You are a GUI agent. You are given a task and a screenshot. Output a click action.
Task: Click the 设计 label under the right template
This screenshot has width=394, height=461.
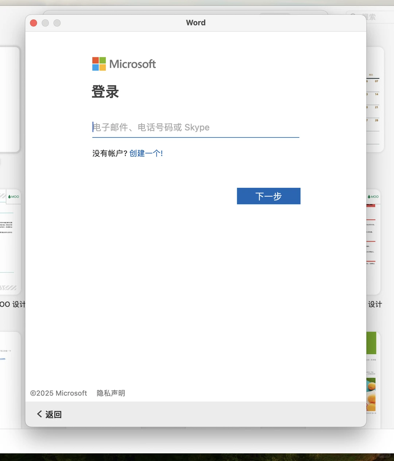click(x=375, y=304)
